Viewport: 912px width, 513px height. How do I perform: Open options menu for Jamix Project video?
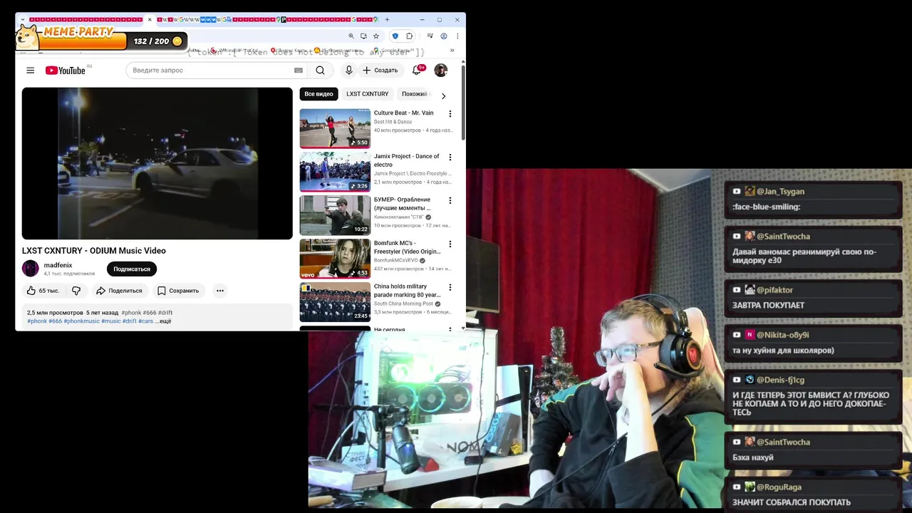tap(450, 157)
